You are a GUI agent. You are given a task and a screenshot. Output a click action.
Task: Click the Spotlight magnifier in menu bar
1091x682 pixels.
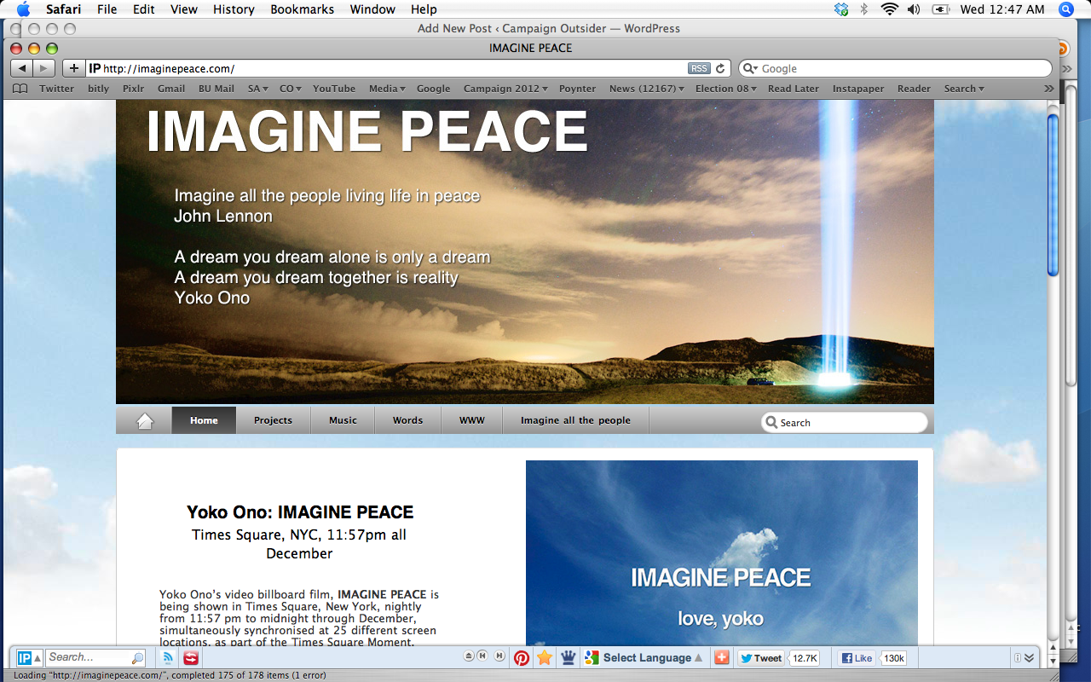(1065, 9)
